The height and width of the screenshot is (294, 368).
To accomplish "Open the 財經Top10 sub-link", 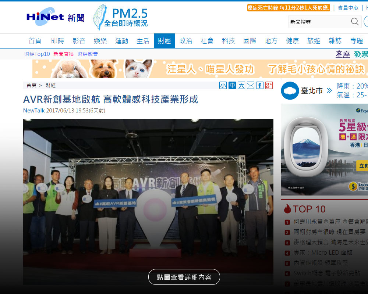I will pyautogui.click(x=37, y=54).
